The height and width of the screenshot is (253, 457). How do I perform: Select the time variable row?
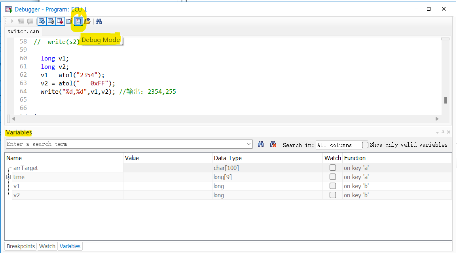(229, 177)
